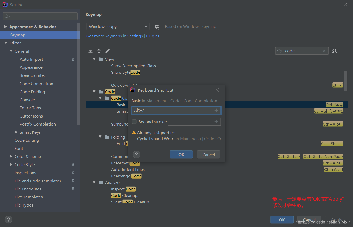Click OK button of Settings window
This screenshot has height=227, width=353.
[x=282, y=220]
